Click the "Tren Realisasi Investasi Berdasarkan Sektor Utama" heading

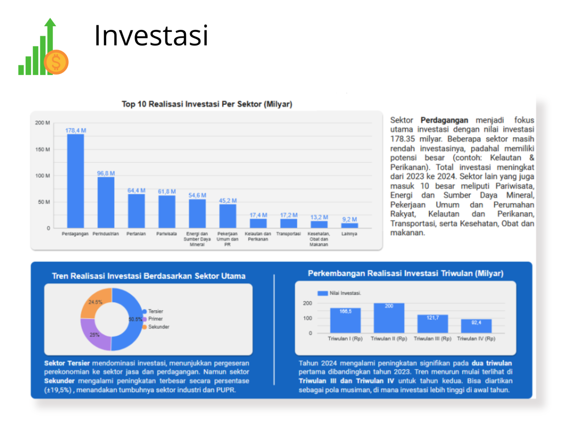[x=149, y=276]
